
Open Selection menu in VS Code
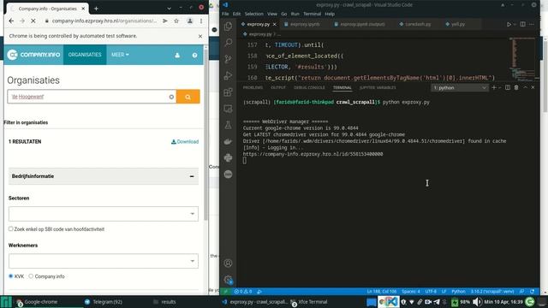pos(254,14)
